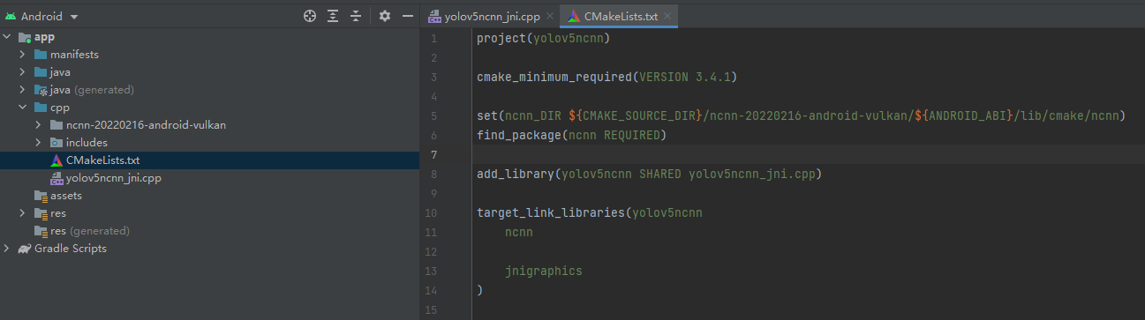The width and height of the screenshot is (1145, 320).
Task: Select the assets folder in the tree
Action: tap(66, 196)
